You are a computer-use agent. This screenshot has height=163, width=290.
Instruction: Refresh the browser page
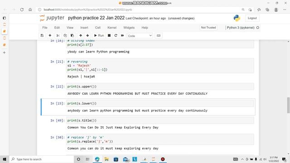click(x=22, y=10)
